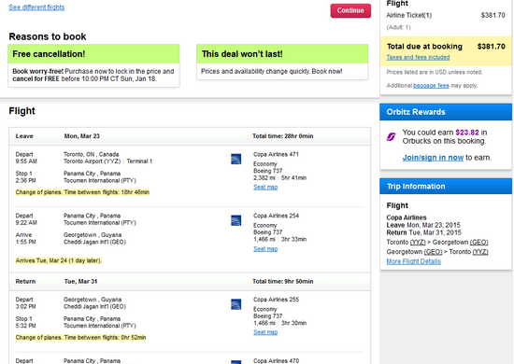514x364 pixels.
Task: Click the (YYZ) link in Georgetown > Toronto route
Action: click(x=480, y=252)
